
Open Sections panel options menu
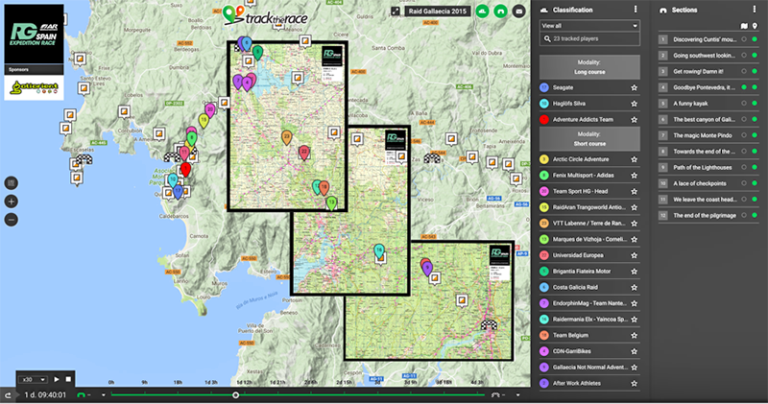tap(755, 10)
